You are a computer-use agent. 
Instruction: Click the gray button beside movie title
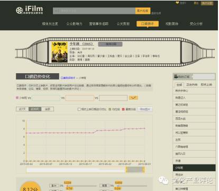pyautogui.click(x=110, y=44)
